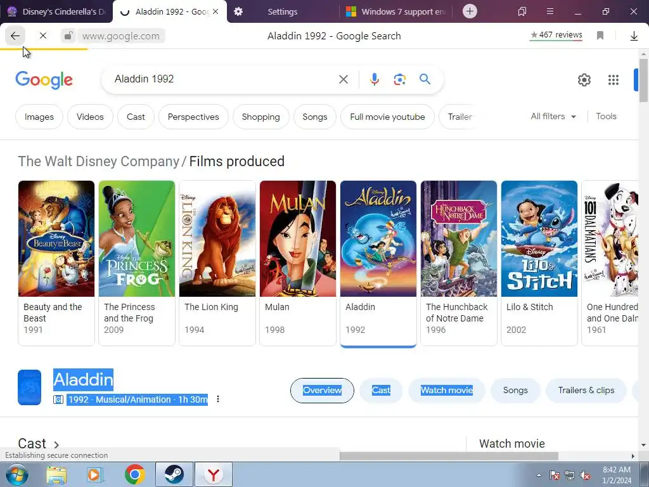Viewport: 649px width, 487px height.
Task: Switch to Windows 7 support tab
Action: pyautogui.click(x=395, y=11)
